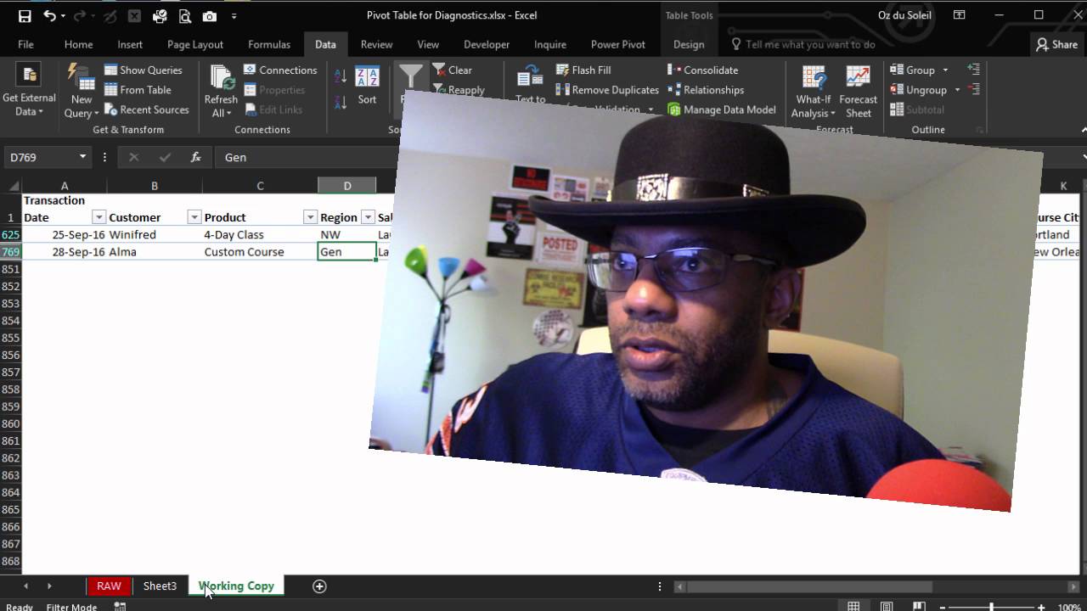Select cell containing Custom Course
Image resolution: width=1087 pixels, height=611 pixels.
tap(260, 252)
